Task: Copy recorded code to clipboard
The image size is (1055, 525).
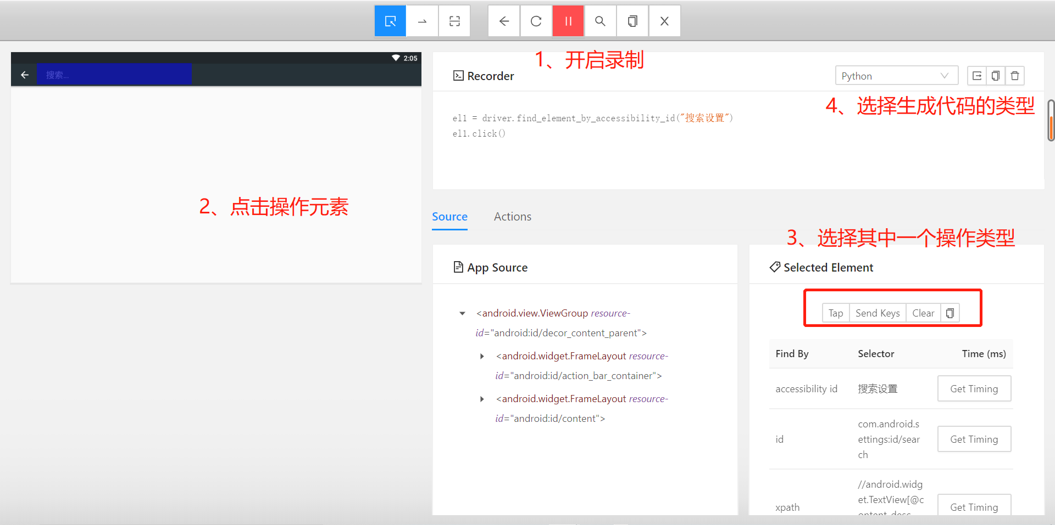Action: (996, 76)
